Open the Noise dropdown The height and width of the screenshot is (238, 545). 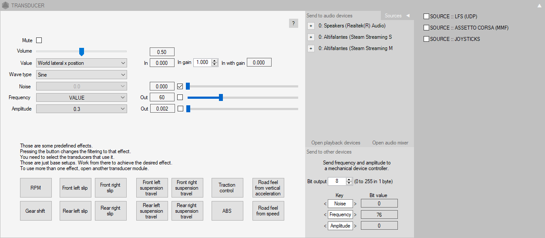[81, 87]
